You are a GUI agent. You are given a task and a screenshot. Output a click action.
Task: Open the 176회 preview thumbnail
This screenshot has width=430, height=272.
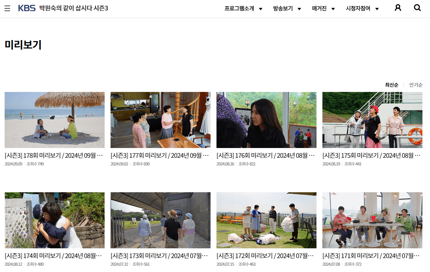(266, 120)
